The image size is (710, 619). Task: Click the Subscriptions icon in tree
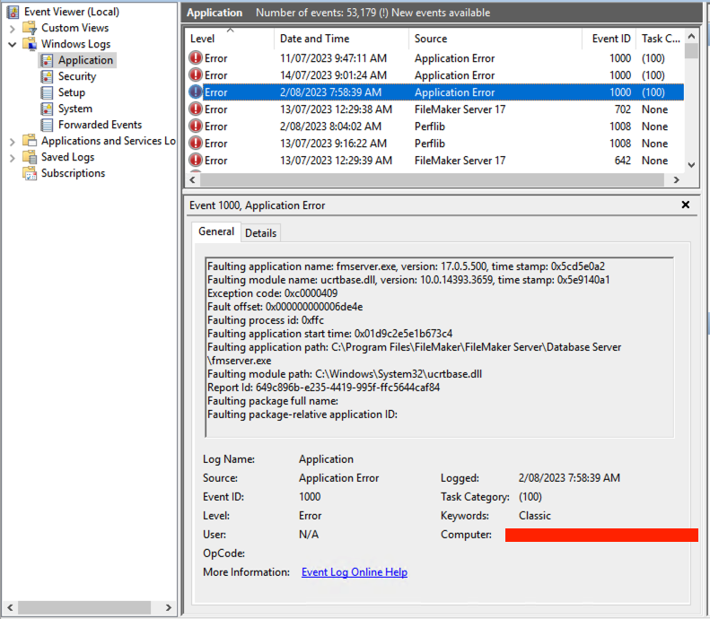pos(30,173)
